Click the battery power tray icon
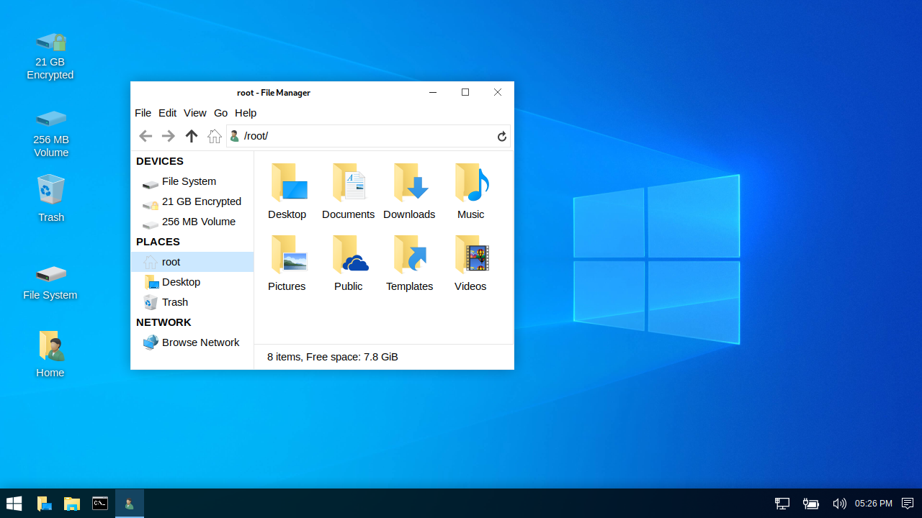922x518 pixels. coord(811,504)
